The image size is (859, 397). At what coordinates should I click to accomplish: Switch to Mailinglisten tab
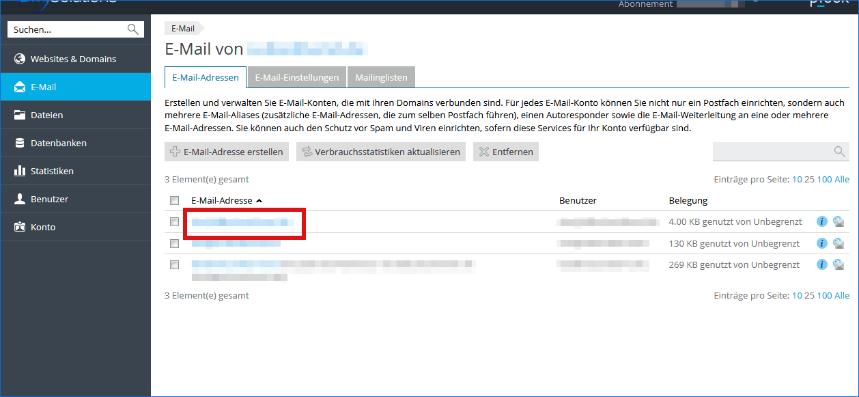coord(381,77)
